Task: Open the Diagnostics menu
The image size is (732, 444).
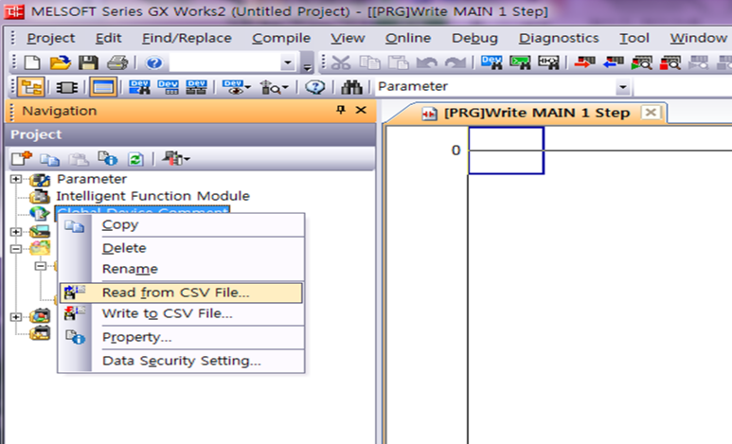Action: click(x=559, y=38)
